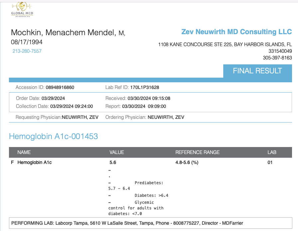This screenshot has width=298, height=231.
Task: Click lab code 01 in result row
Action: click(270, 163)
